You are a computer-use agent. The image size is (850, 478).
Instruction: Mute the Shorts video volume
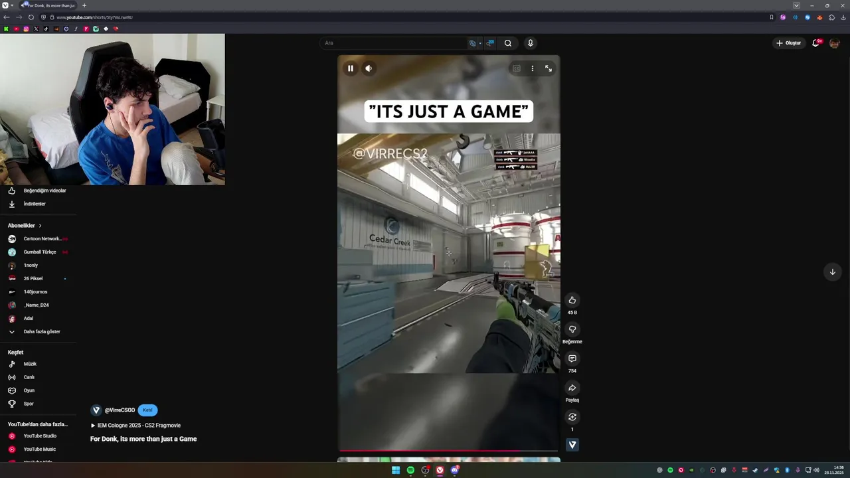coord(369,68)
